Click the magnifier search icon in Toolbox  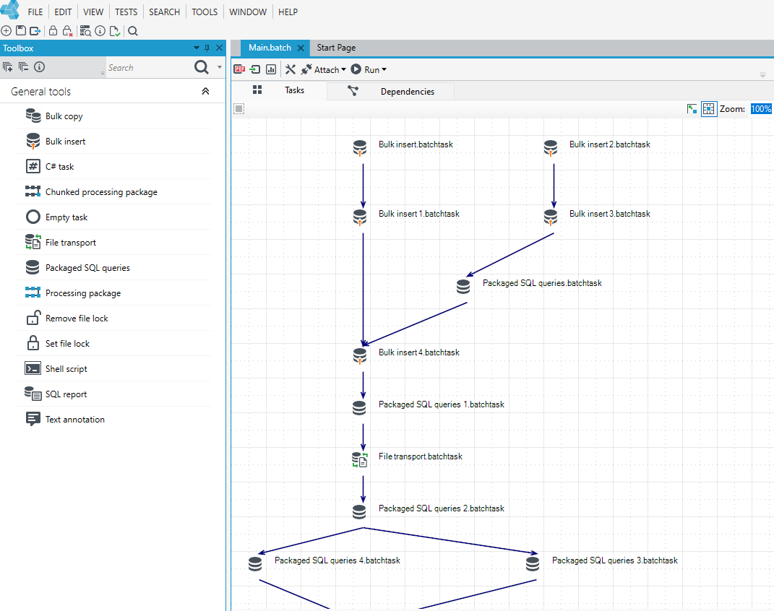(201, 67)
